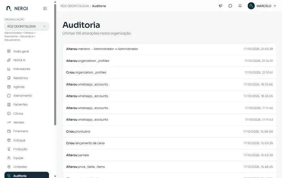Expand the MARCELO user menu chevron
Screen dimensions: 282x178
[x=275, y=6]
